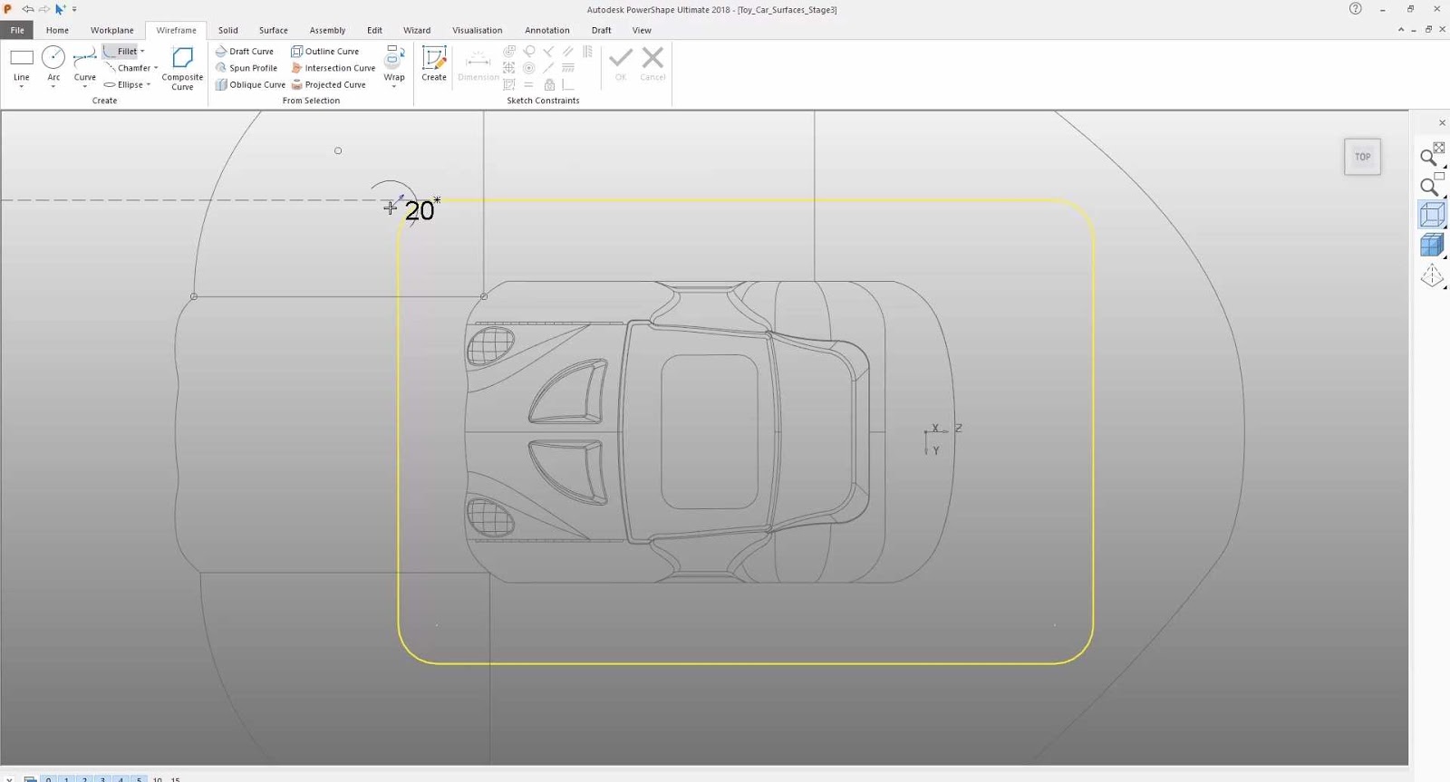Viewport: 1450px width, 782px height.
Task: Expand the Arc dropdown arrow
Action: pos(53,86)
